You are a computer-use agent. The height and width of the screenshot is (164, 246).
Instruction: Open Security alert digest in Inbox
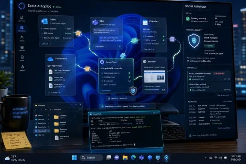coord(56,38)
